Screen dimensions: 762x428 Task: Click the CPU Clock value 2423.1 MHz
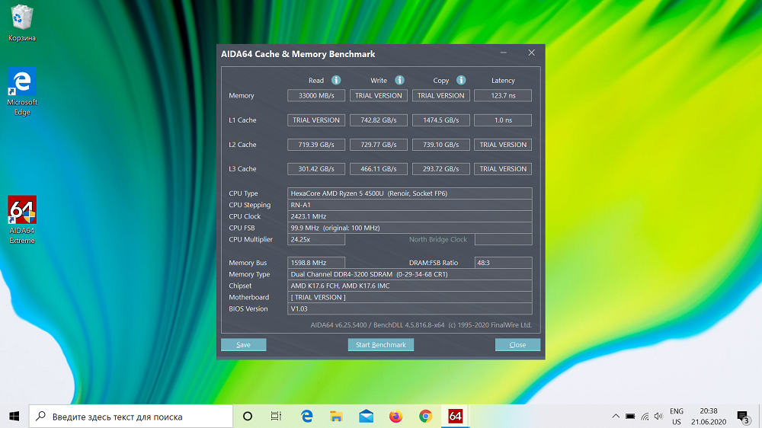410,217
